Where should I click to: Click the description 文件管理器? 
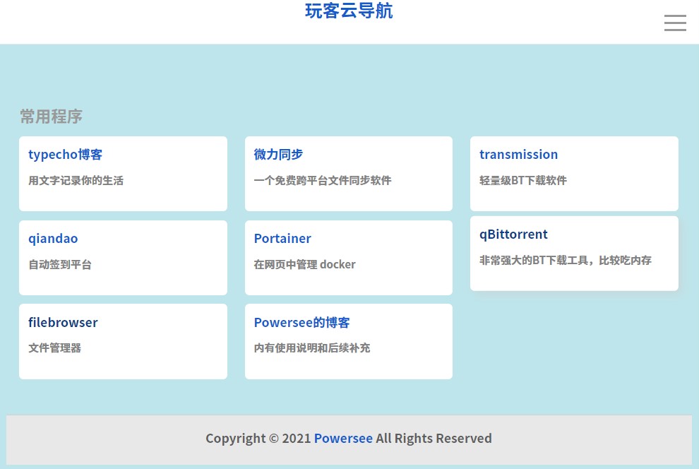[55, 348]
